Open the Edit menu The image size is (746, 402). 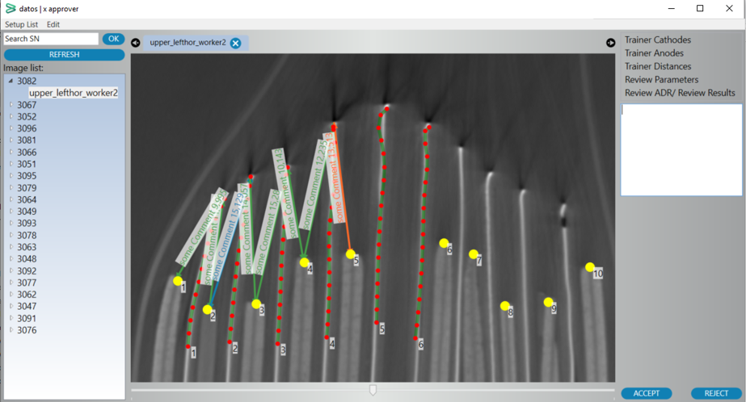(x=53, y=25)
